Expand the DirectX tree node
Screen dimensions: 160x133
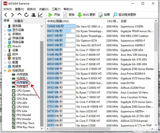coord(5,46)
